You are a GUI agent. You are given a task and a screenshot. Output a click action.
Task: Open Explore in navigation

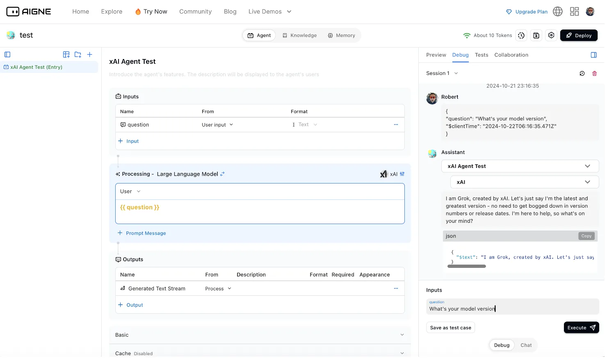pyautogui.click(x=112, y=11)
